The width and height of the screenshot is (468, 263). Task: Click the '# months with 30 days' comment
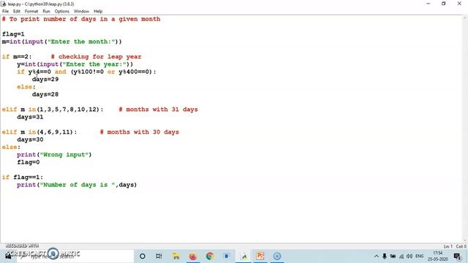point(140,132)
